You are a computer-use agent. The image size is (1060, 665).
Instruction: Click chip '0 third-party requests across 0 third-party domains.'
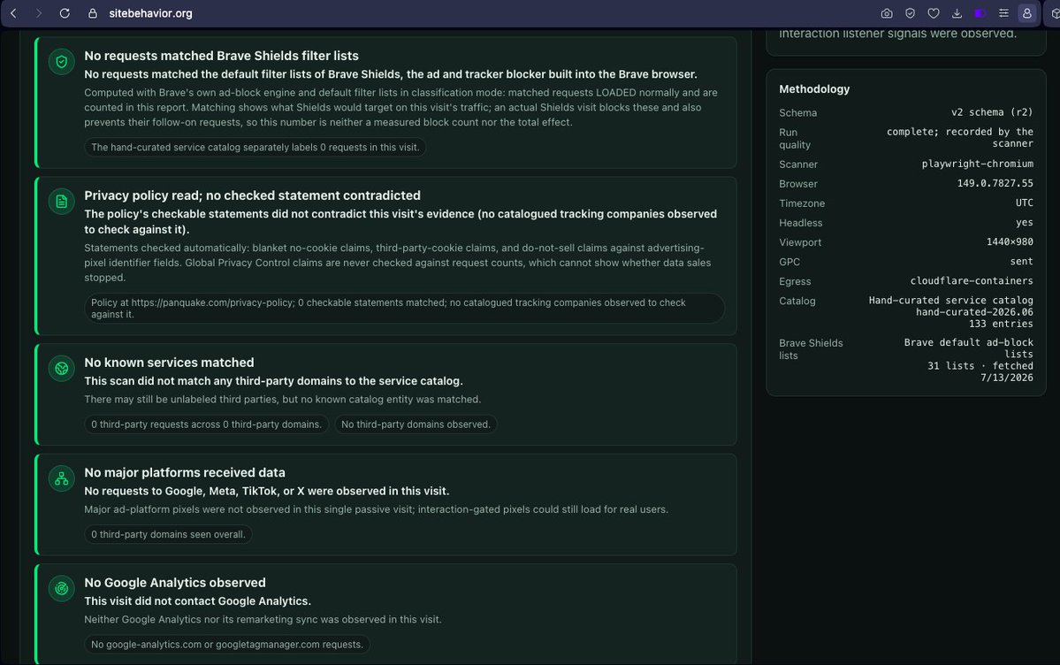(206, 424)
